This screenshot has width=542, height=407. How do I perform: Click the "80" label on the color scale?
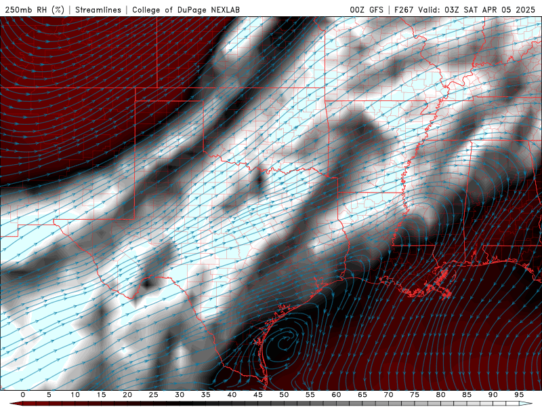pos(440,395)
